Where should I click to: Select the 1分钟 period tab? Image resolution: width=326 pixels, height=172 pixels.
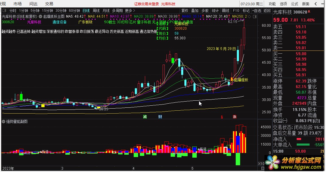point(23,10)
